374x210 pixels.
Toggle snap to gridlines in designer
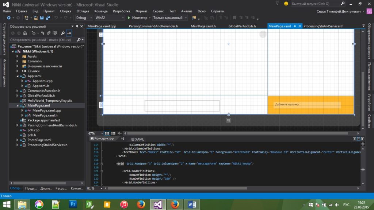(x=113, y=133)
